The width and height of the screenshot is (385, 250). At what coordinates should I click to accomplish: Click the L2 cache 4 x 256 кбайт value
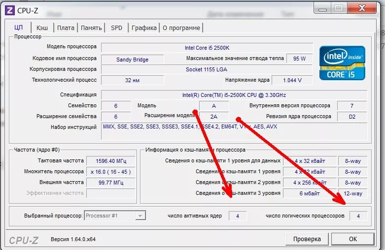310,183
